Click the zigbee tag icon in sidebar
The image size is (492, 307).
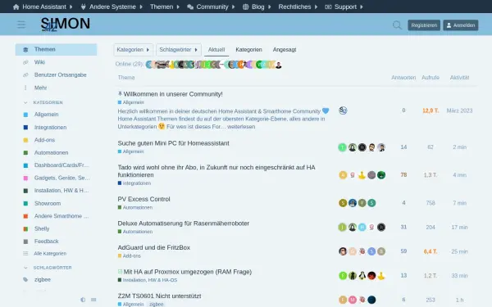25,279
